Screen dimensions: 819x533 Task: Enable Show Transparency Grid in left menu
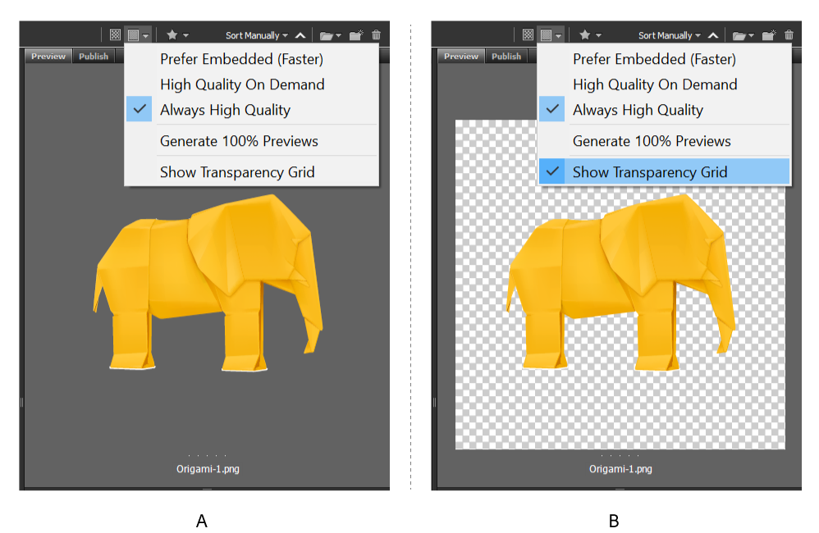pos(237,172)
